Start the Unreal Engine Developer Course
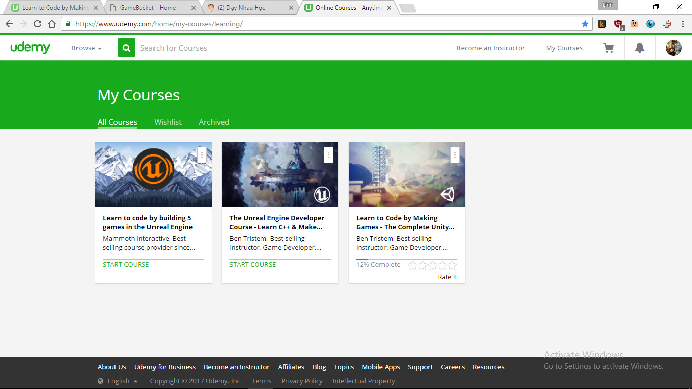Image resolution: width=692 pixels, height=389 pixels. point(252,264)
